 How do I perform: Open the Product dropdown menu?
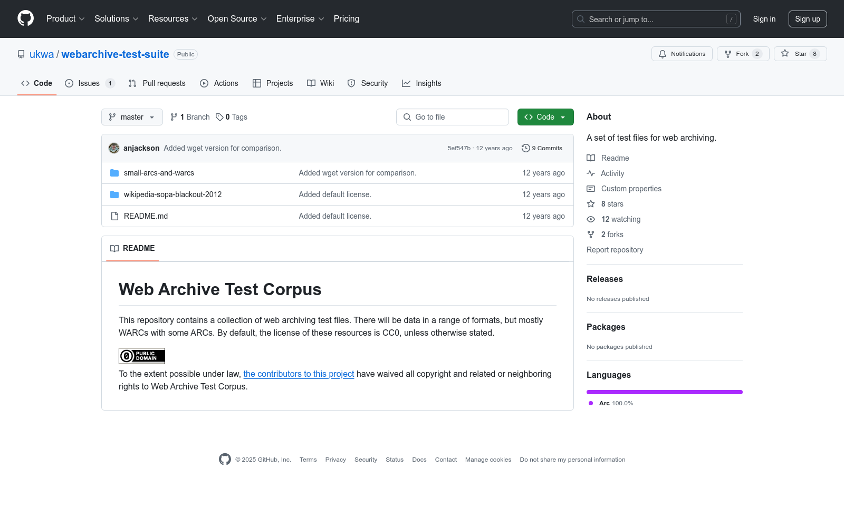pos(65,19)
